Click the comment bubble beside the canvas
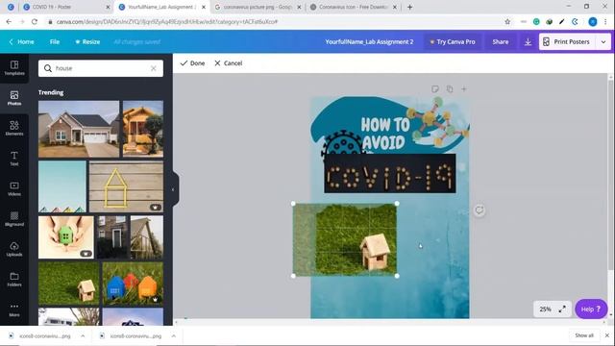This screenshot has width=615, height=346. point(479,210)
